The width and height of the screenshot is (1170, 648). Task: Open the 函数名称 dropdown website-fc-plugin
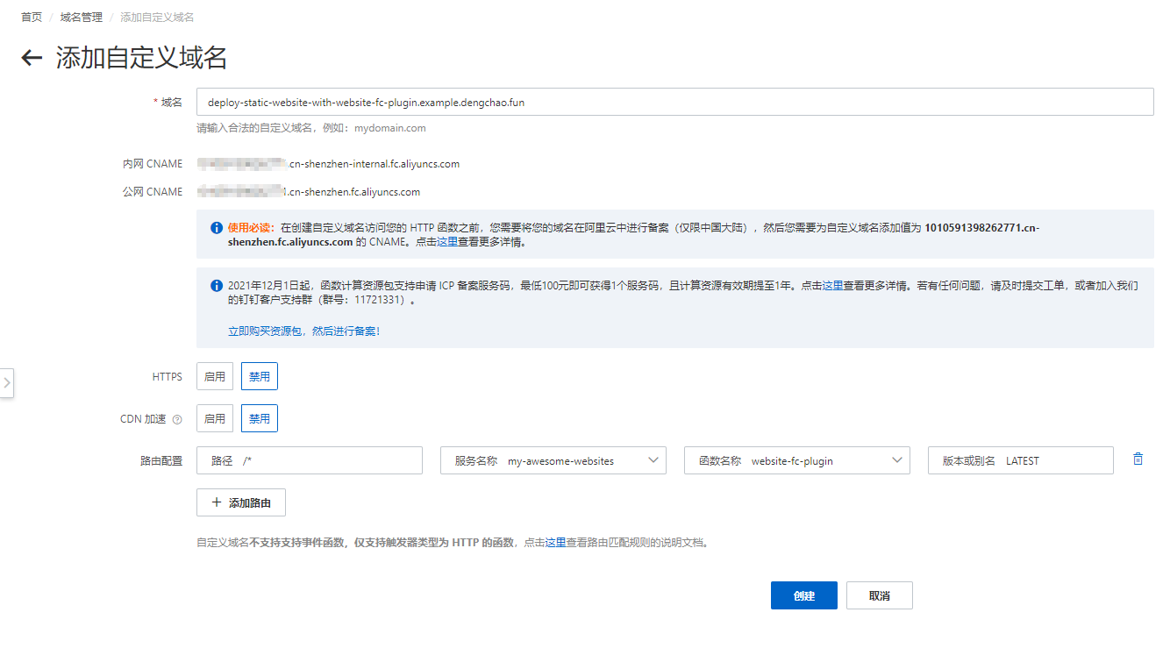coord(797,460)
